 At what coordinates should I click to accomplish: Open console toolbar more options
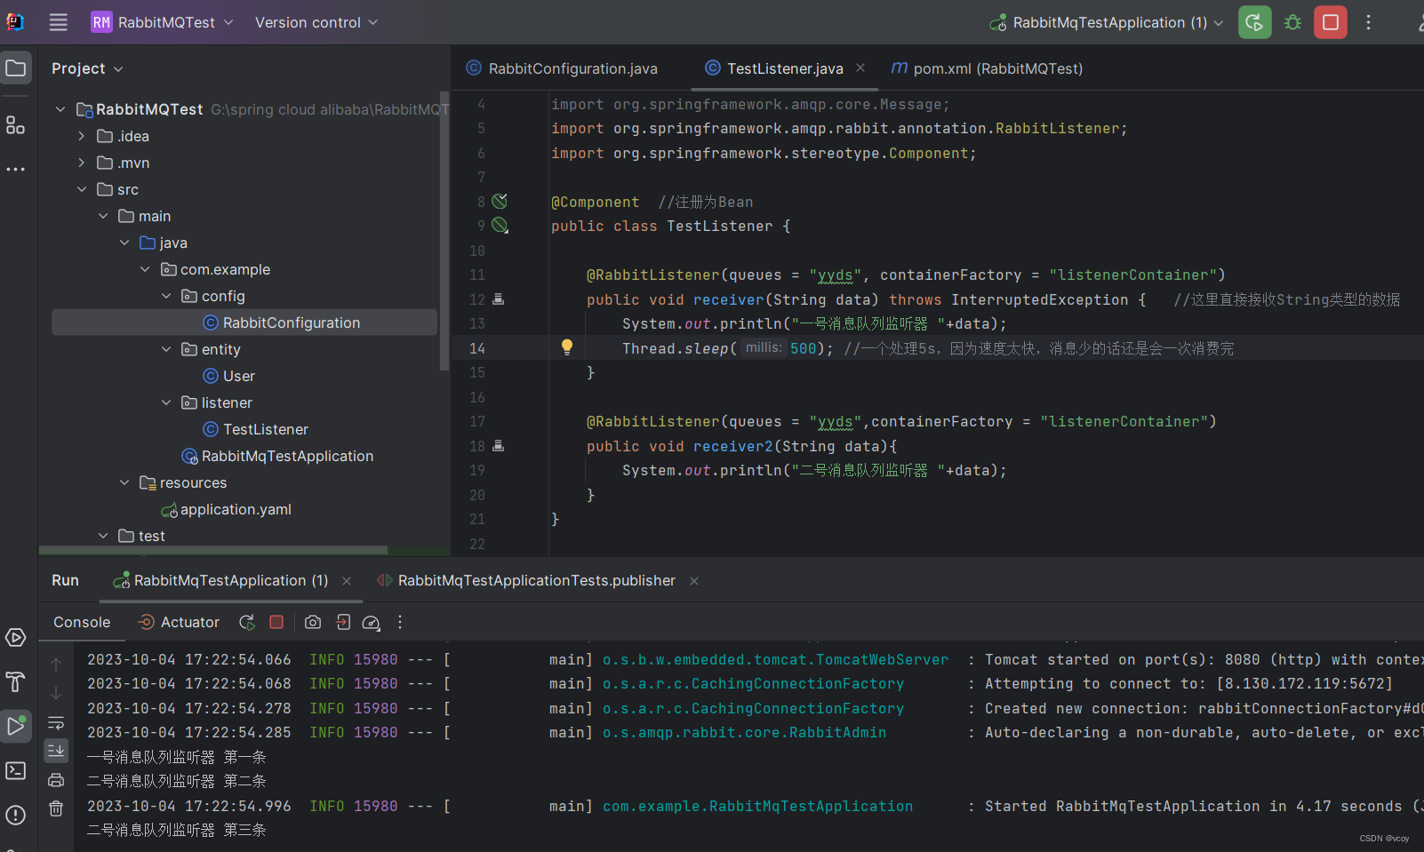click(x=400, y=622)
